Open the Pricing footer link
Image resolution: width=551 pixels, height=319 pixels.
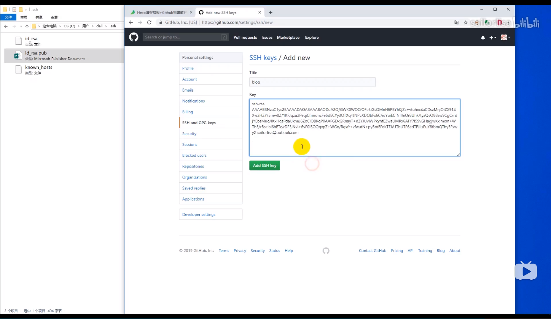coord(397,251)
